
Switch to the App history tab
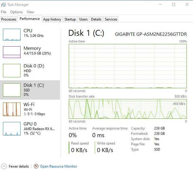[x=52, y=19]
